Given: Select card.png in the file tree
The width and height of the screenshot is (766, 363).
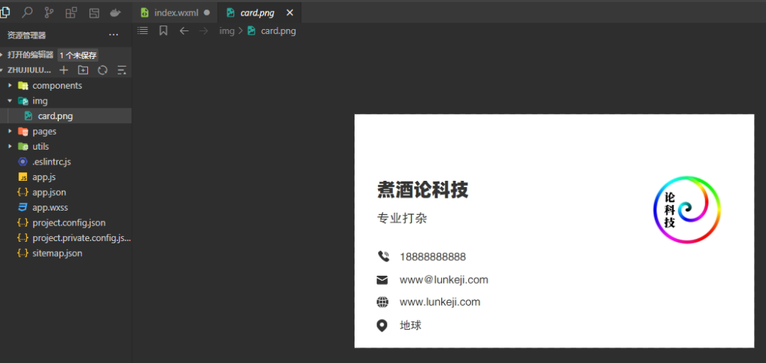Looking at the screenshot, I should coord(65,116).
